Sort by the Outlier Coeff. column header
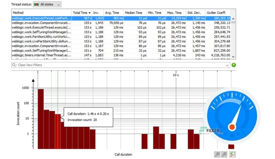 [218, 12]
